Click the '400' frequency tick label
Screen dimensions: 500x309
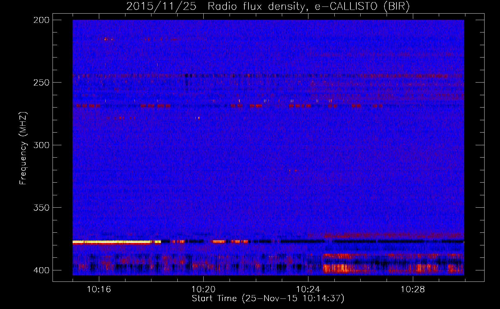[x=41, y=270]
